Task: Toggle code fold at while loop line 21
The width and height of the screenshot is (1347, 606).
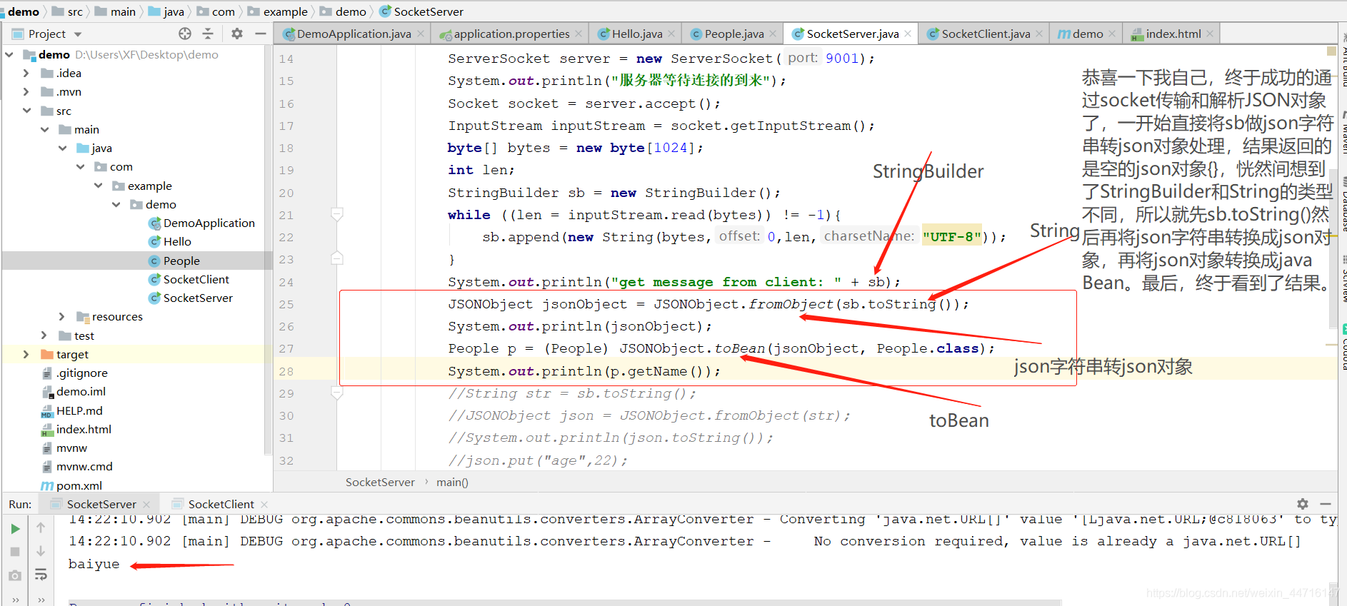Action: coord(337,214)
